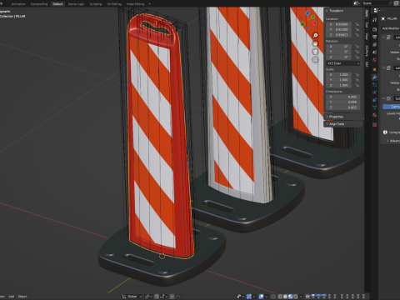Toggle proportional editing icon

coord(172,297)
